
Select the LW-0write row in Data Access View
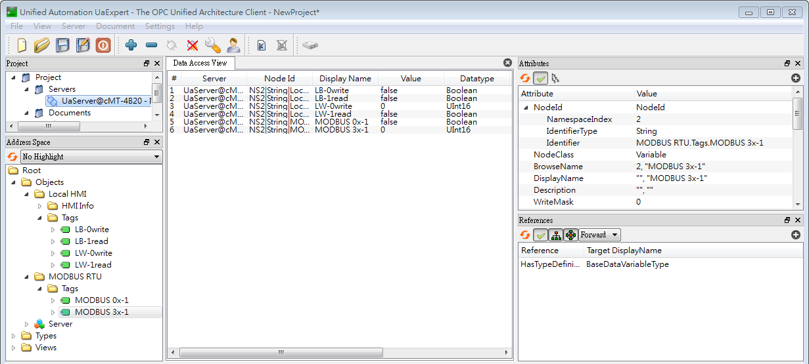tap(339, 106)
